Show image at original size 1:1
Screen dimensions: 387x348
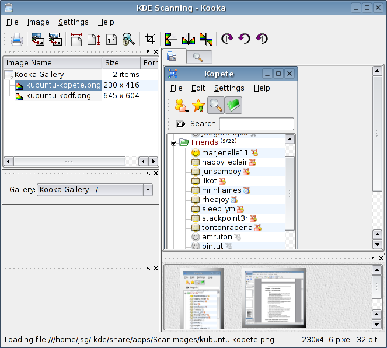pos(111,40)
